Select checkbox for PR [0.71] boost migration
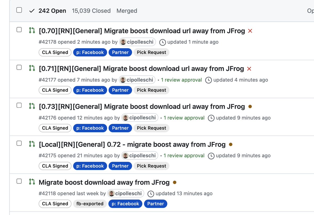314x215 pixels. point(19,67)
